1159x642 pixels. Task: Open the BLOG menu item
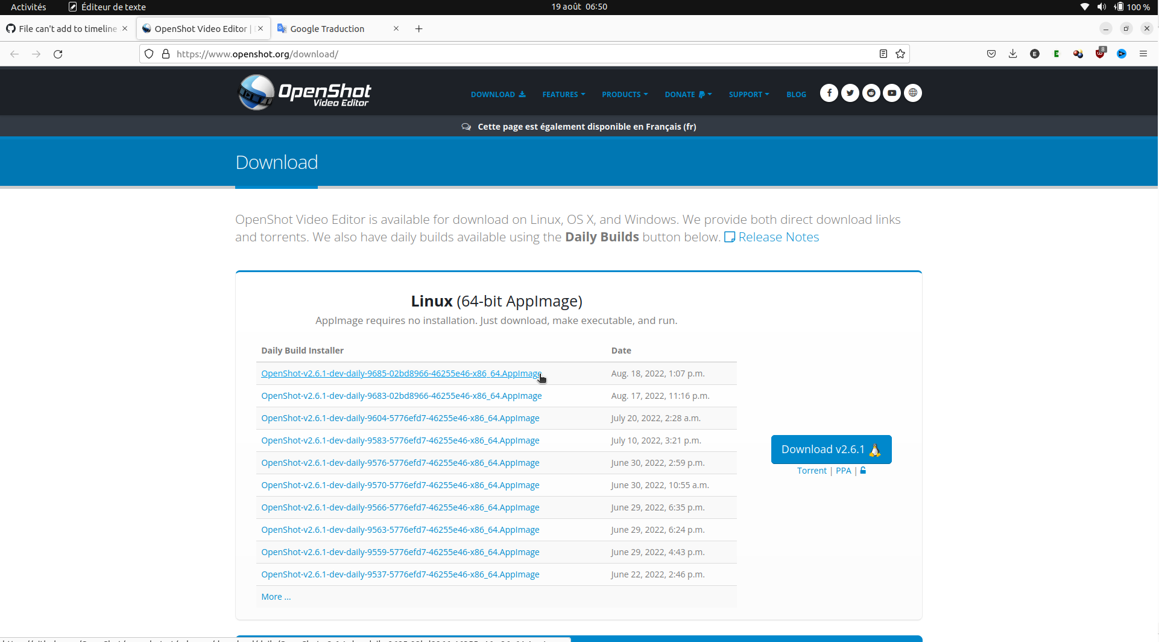[796, 94]
